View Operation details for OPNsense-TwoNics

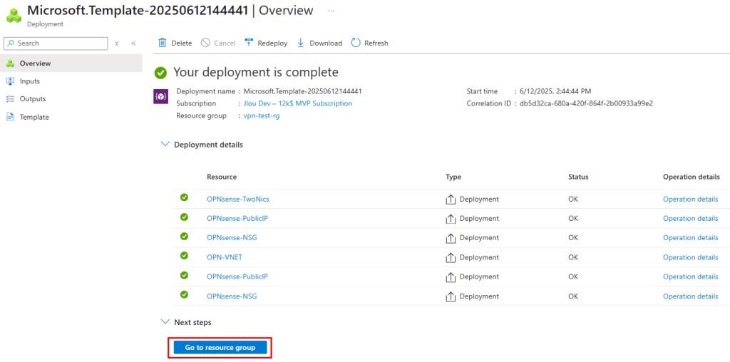click(690, 199)
